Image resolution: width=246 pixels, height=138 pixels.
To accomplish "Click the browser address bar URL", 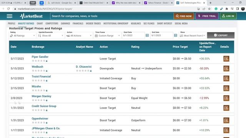I will 45,9.
